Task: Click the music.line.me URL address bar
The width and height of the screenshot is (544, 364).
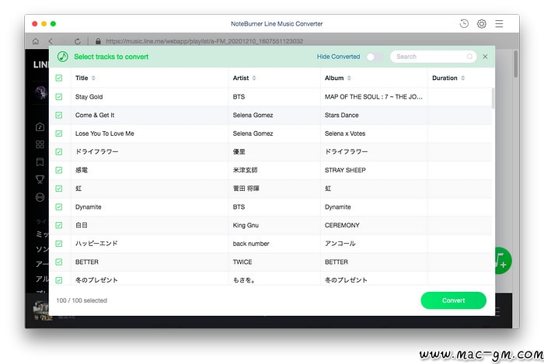Action: click(204, 41)
